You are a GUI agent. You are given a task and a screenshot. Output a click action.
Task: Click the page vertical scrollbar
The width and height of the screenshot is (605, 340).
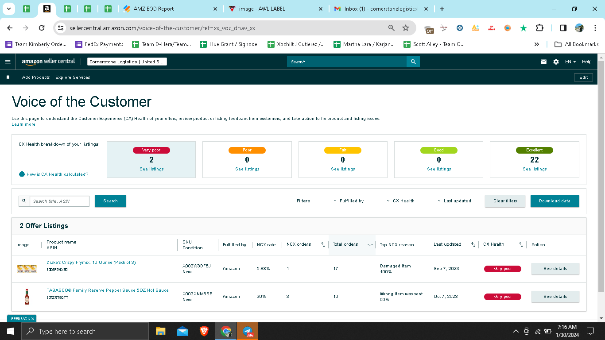click(x=601, y=177)
